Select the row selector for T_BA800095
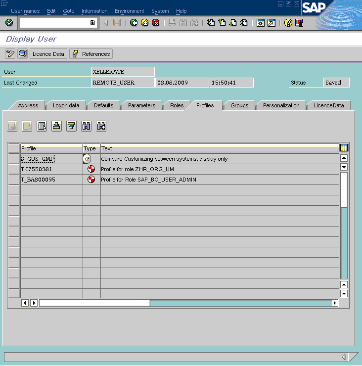The width and height of the screenshot is (362, 366). [x=14, y=180]
